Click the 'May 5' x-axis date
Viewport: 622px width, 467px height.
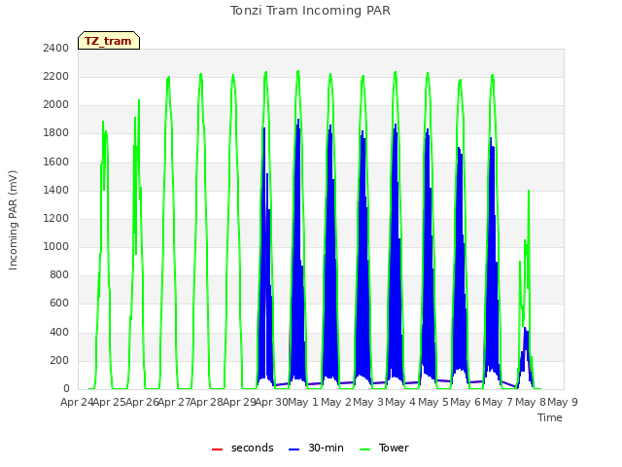[433, 402]
